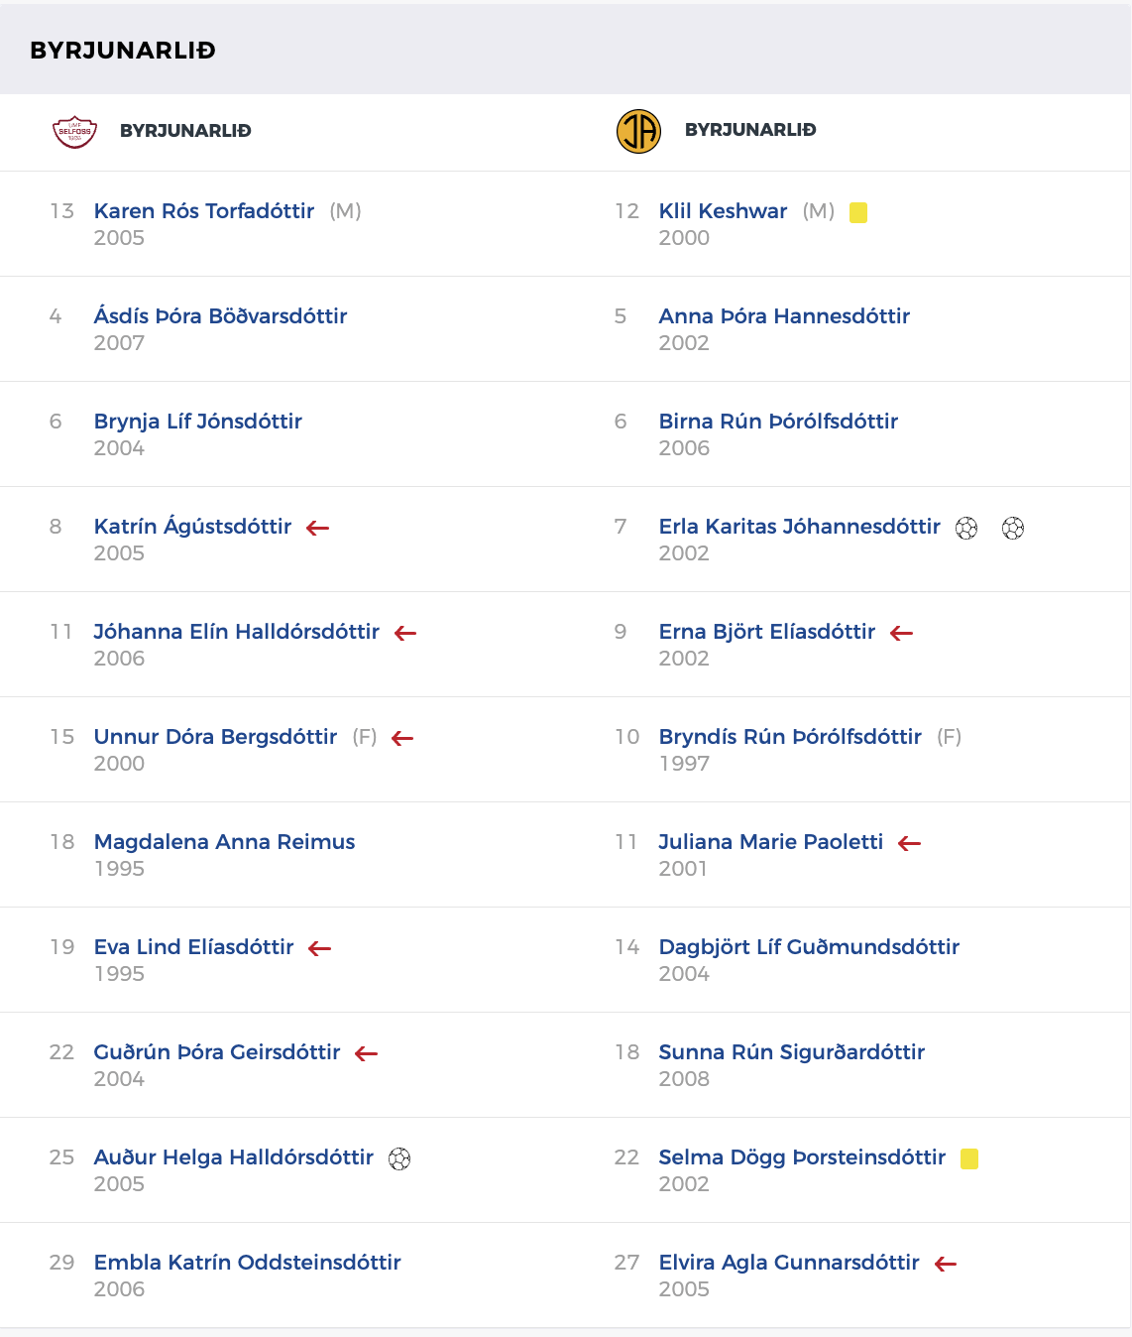1132x1337 pixels.
Task: Click Auður Helga Halldórsdóttir's goal ball icon
Action: coord(399,1158)
